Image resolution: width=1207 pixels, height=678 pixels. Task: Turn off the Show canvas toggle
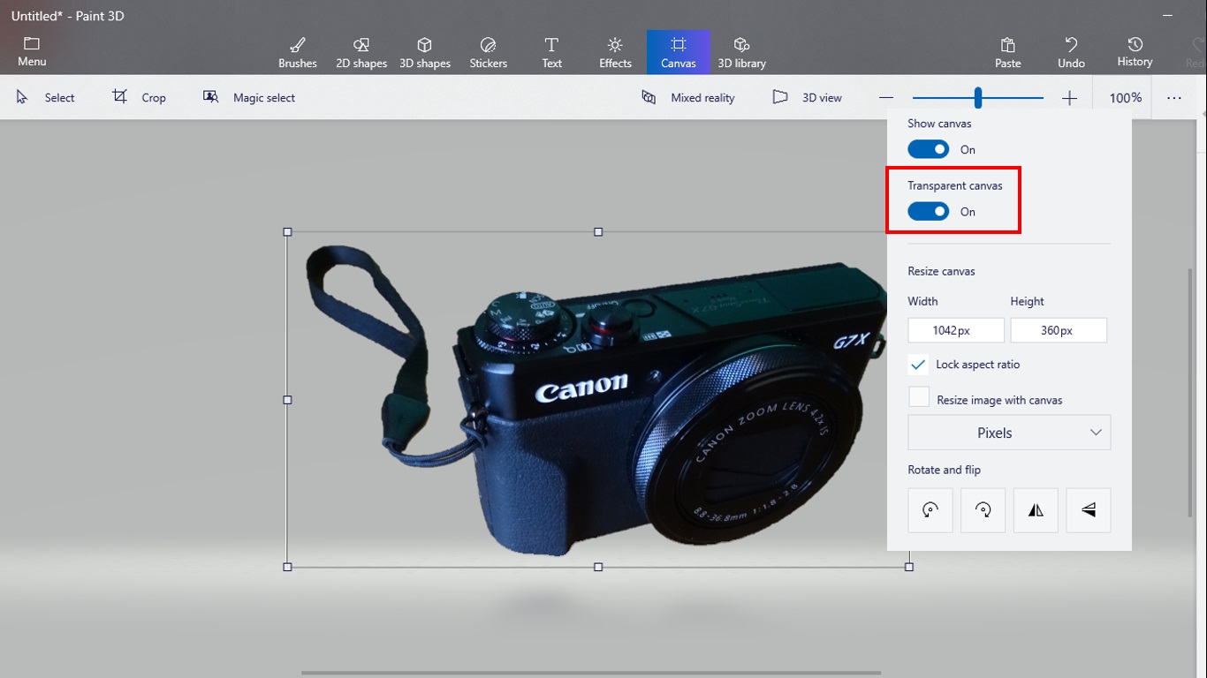[x=929, y=149]
